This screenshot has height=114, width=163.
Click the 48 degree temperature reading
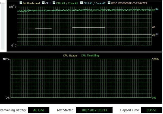(x=153, y=27)
